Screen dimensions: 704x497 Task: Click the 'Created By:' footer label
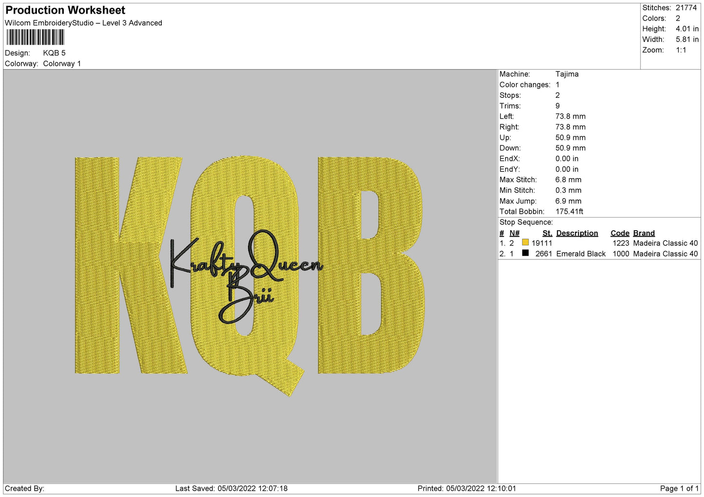pos(24,489)
